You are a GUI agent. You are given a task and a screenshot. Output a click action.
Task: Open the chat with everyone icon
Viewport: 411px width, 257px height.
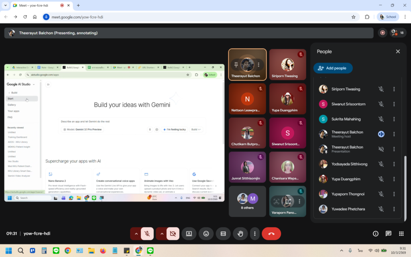388,234
